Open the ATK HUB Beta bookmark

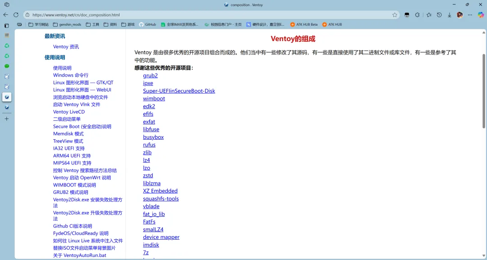point(304,24)
